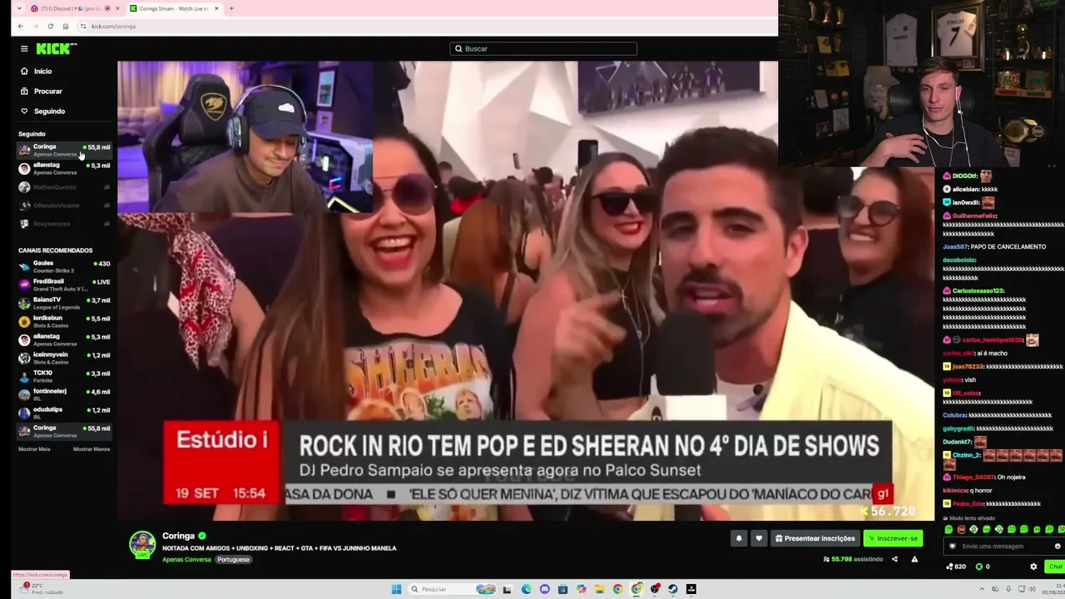Open the Apenas Conversa category link
1065x599 pixels.
[x=186, y=560]
